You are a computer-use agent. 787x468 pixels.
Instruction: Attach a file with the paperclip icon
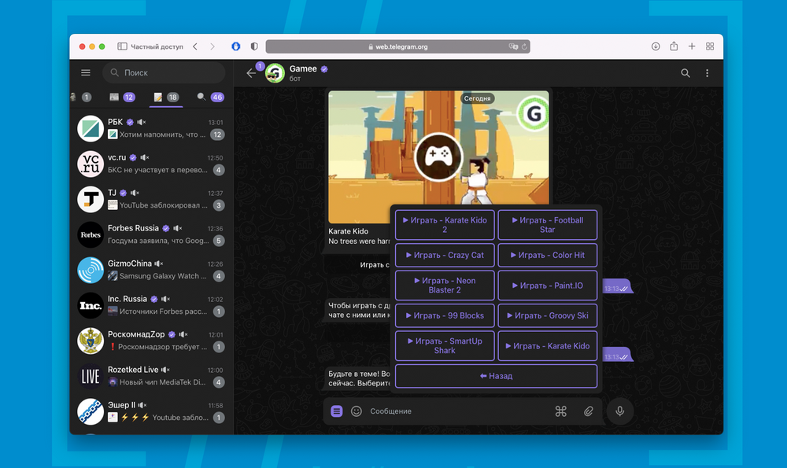[x=588, y=411]
